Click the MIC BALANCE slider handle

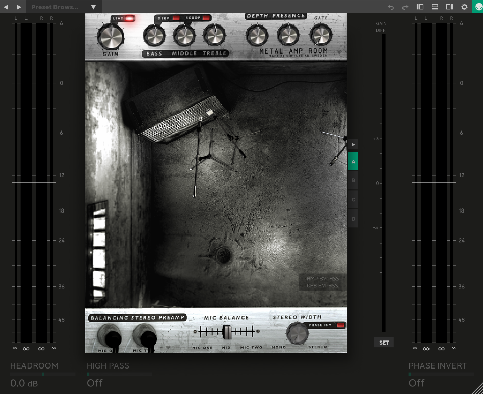(227, 332)
